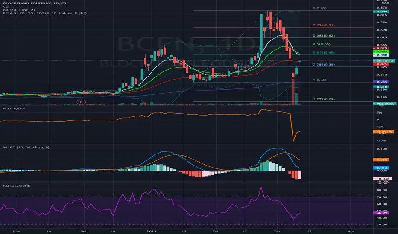Click the 1.272(0.09) extension label
Image resolution: width=398 pixels, height=234 pixels.
tap(324, 99)
